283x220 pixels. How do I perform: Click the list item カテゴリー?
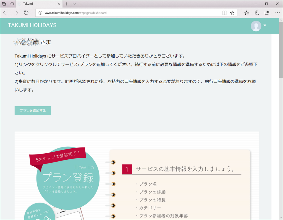[x=148, y=208]
